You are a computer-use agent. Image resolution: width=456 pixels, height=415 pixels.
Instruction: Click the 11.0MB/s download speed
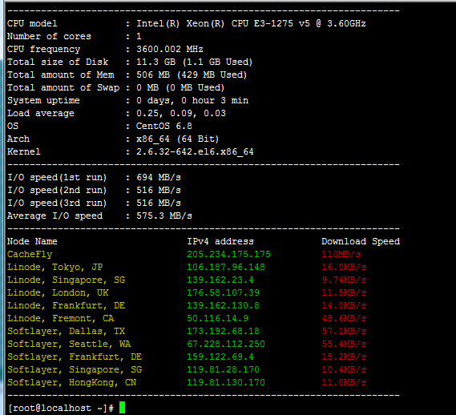tap(344, 382)
